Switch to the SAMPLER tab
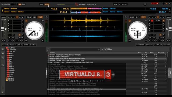172x97 pixels. (158, 45)
